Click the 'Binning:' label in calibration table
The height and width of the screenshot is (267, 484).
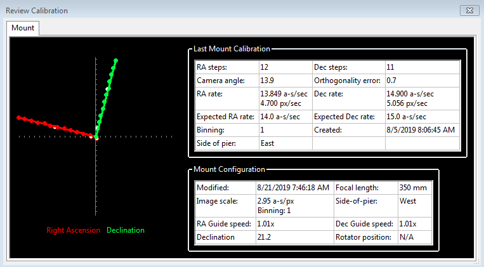point(209,130)
